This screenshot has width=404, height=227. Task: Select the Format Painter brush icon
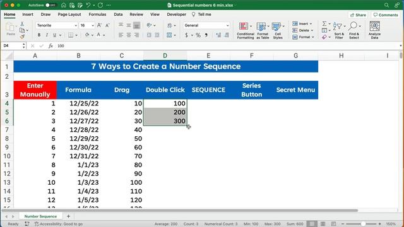[x=22, y=37]
